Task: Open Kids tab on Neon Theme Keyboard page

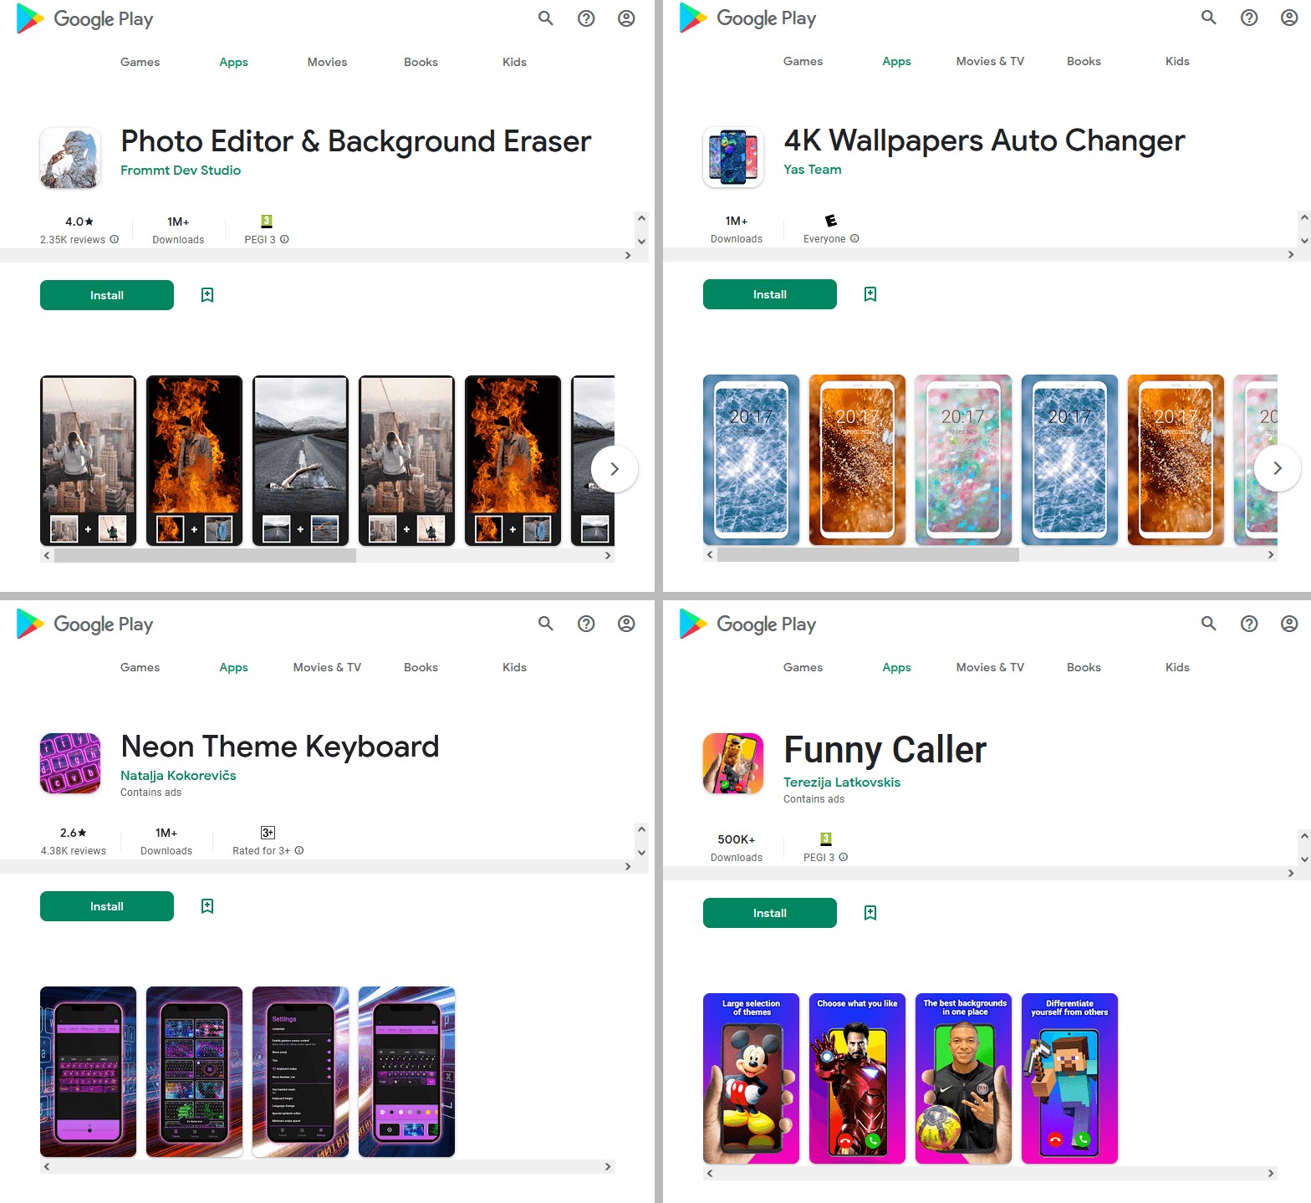Action: pyautogui.click(x=514, y=667)
